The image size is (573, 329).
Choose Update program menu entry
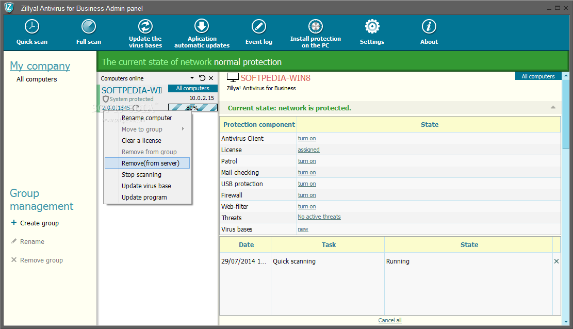coord(147,197)
